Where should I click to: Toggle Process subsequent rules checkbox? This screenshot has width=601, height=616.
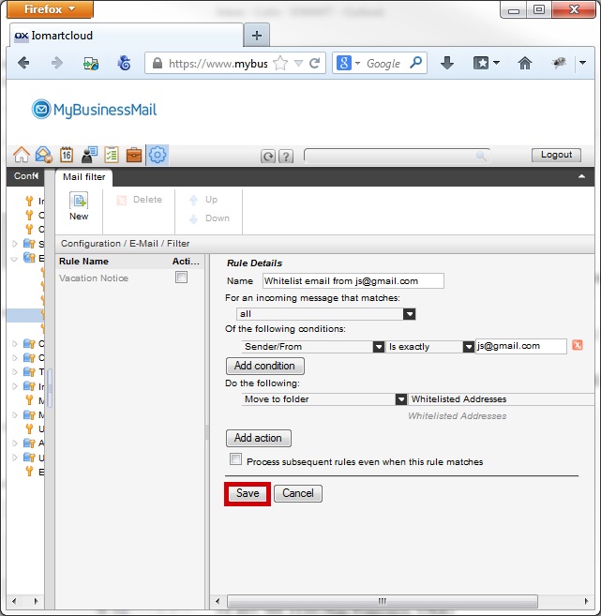coord(236,459)
